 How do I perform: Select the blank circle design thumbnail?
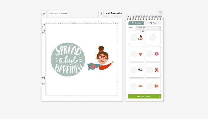click(153, 38)
